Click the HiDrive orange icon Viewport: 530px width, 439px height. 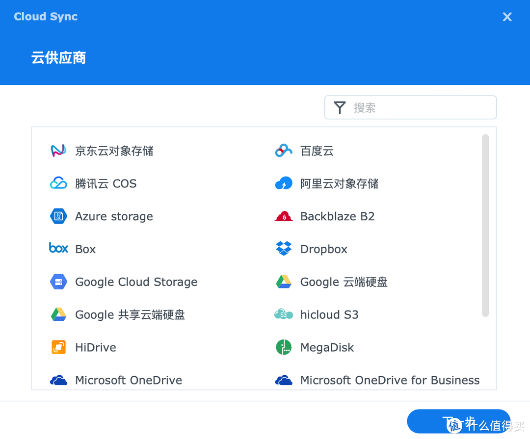click(58, 347)
